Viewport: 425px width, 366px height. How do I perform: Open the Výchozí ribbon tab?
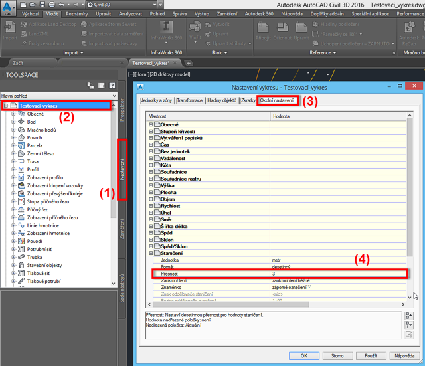coord(31,14)
